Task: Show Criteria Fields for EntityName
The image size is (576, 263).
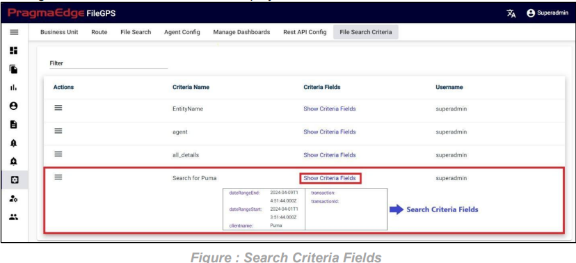Action: (x=330, y=109)
